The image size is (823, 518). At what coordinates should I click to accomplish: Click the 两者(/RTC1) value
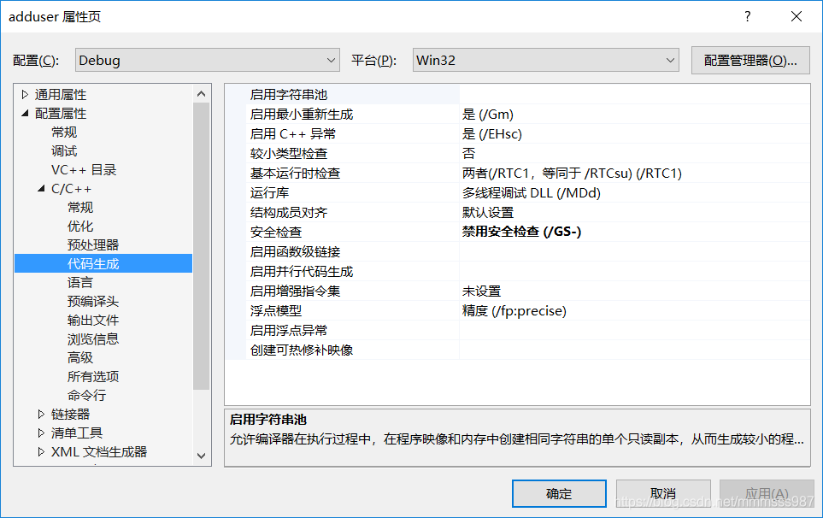pos(572,174)
